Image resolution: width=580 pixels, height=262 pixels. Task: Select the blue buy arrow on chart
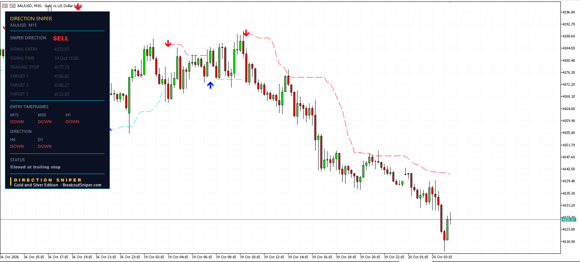[210, 85]
